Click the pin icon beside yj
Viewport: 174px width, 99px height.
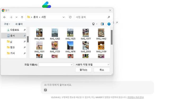(x=25, y=42)
